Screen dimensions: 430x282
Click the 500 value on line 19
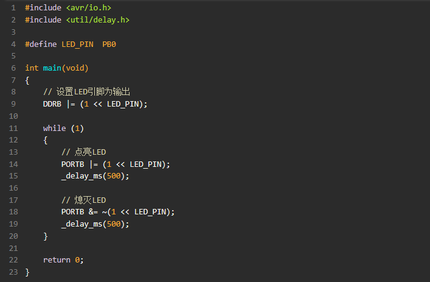click(114, 224)
